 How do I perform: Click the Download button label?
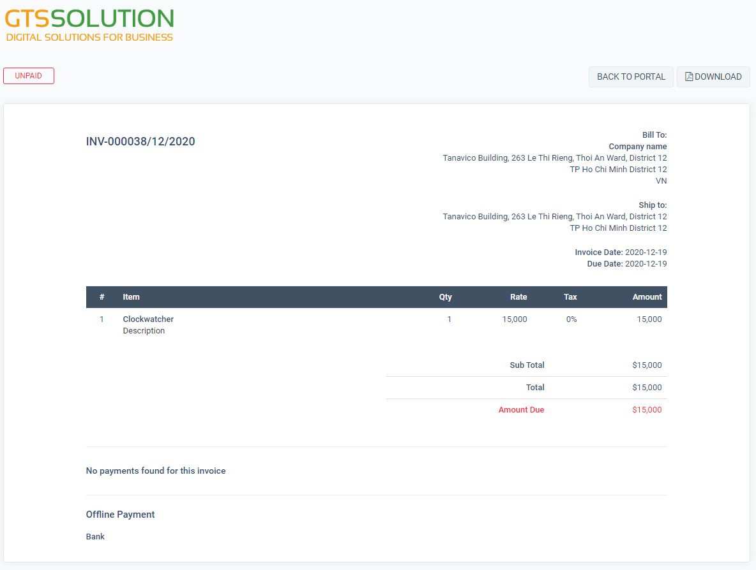[718, 77]
